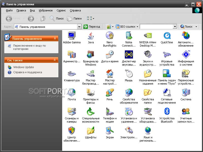
Task: Collapse the Панель управления side panel
Action: pos(55,39)
